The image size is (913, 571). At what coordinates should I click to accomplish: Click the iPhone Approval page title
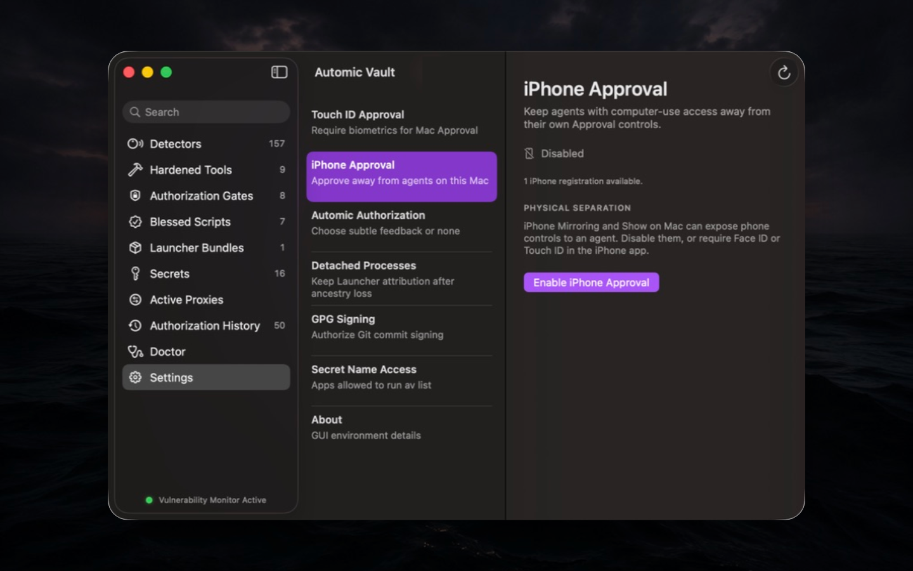coord(595,89)
